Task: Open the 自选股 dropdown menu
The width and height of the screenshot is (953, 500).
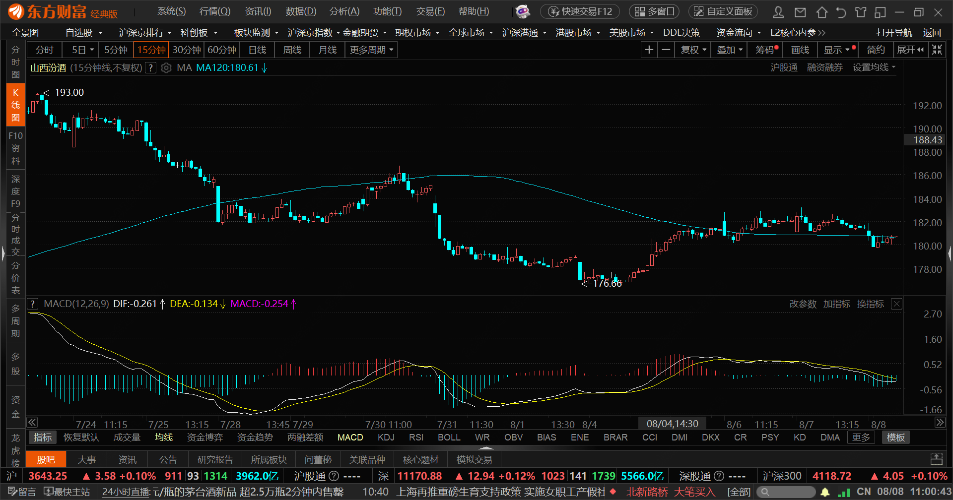Action: pyautogui.click(x=84, y=33)
